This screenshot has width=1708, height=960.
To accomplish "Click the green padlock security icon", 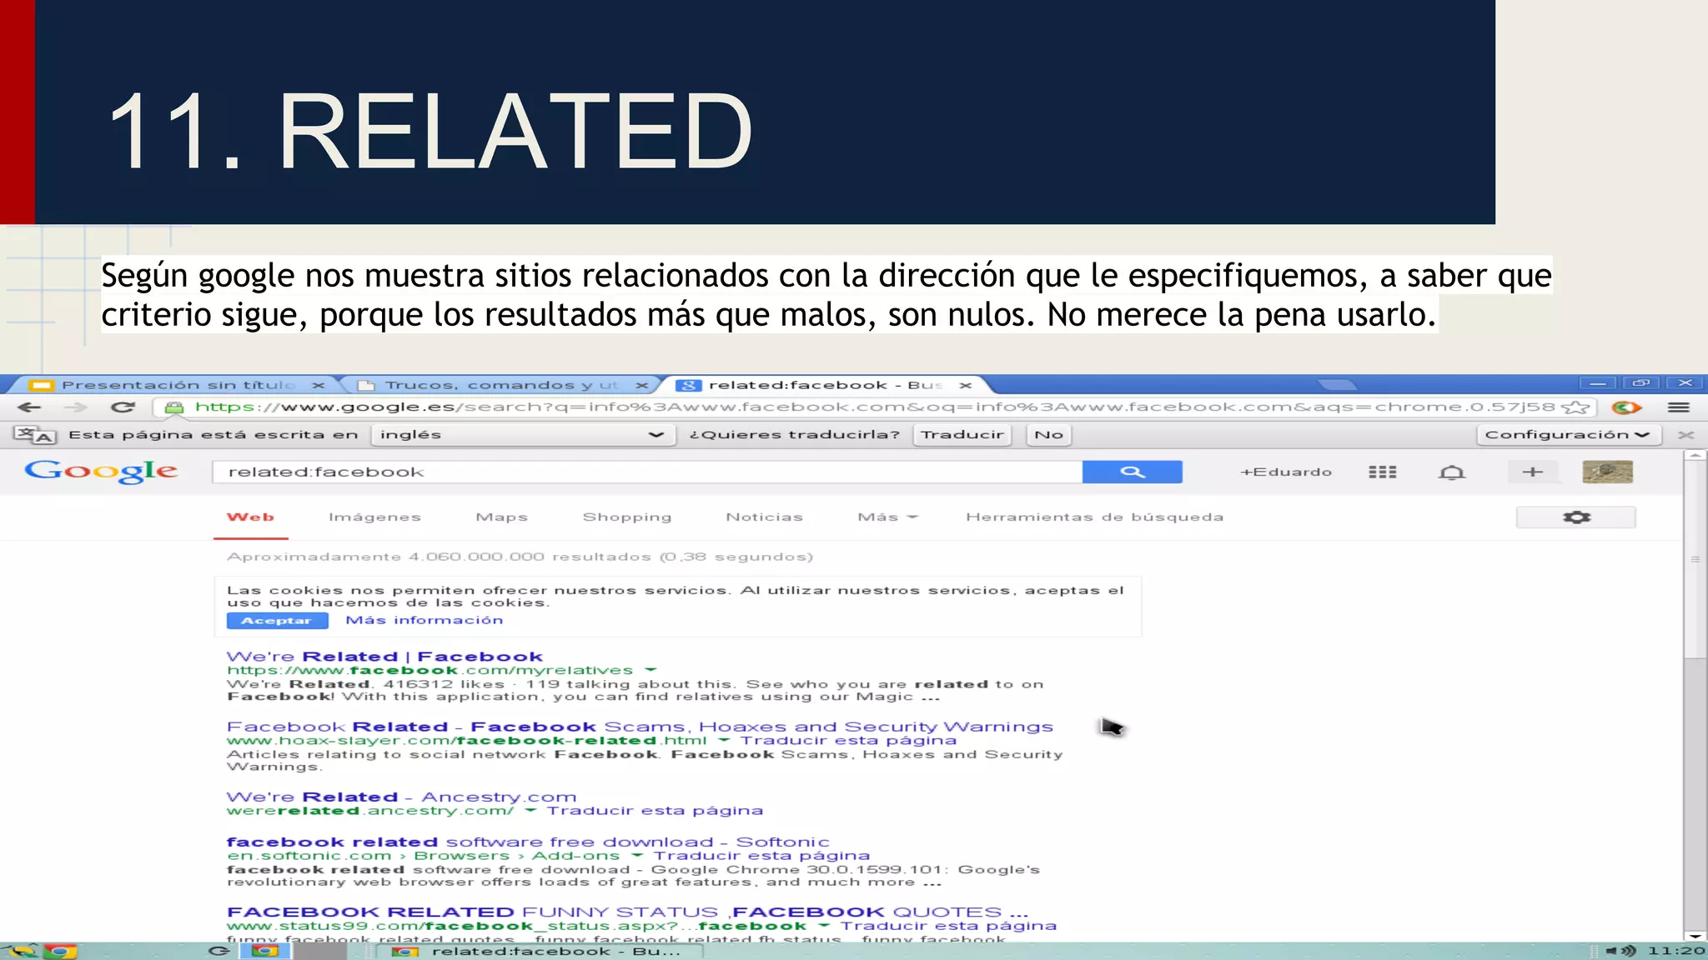I will tap(173, 407).
